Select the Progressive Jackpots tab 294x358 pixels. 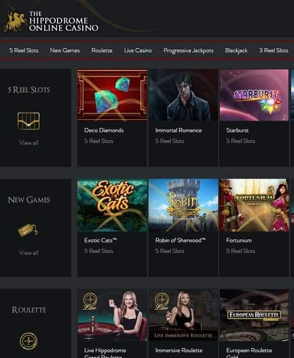189,50
